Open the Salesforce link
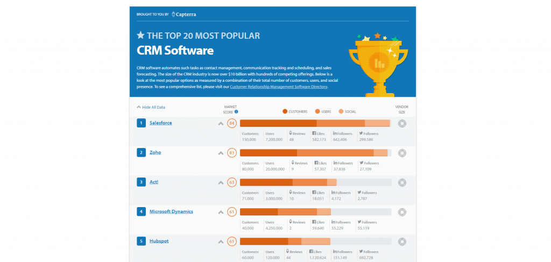The width and height of the screenshot is (551, 262). (x=160, y=123)
